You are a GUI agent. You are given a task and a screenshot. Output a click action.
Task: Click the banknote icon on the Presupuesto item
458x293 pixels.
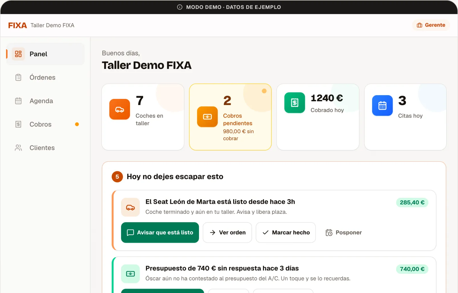(x=130, y=274)
